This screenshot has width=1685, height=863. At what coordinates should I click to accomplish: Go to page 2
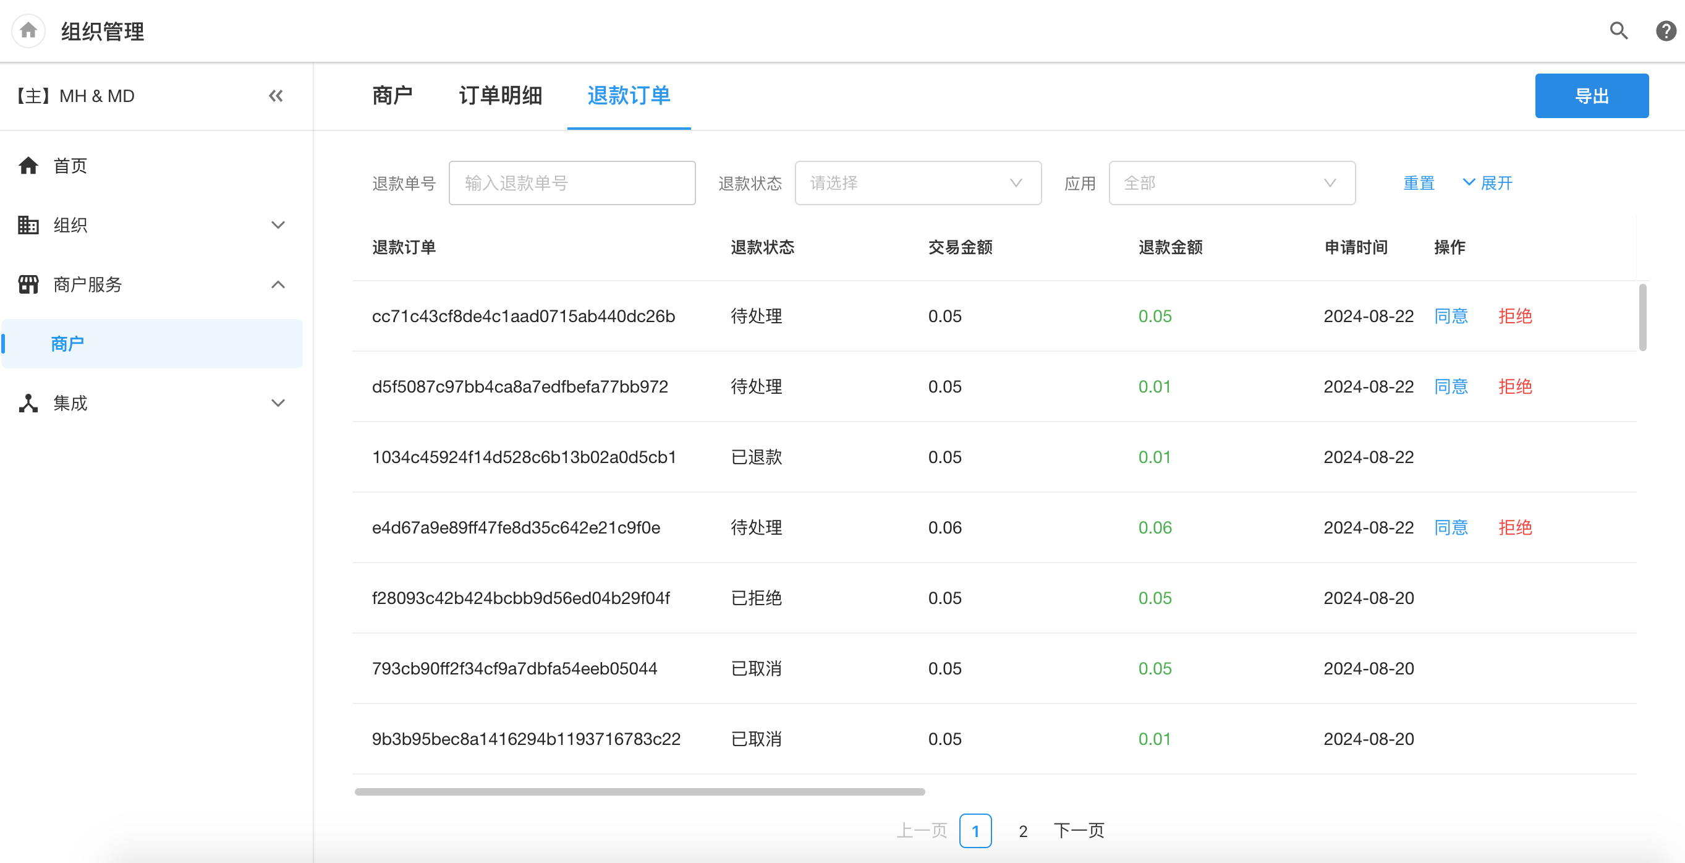[x=1023, y=831]
